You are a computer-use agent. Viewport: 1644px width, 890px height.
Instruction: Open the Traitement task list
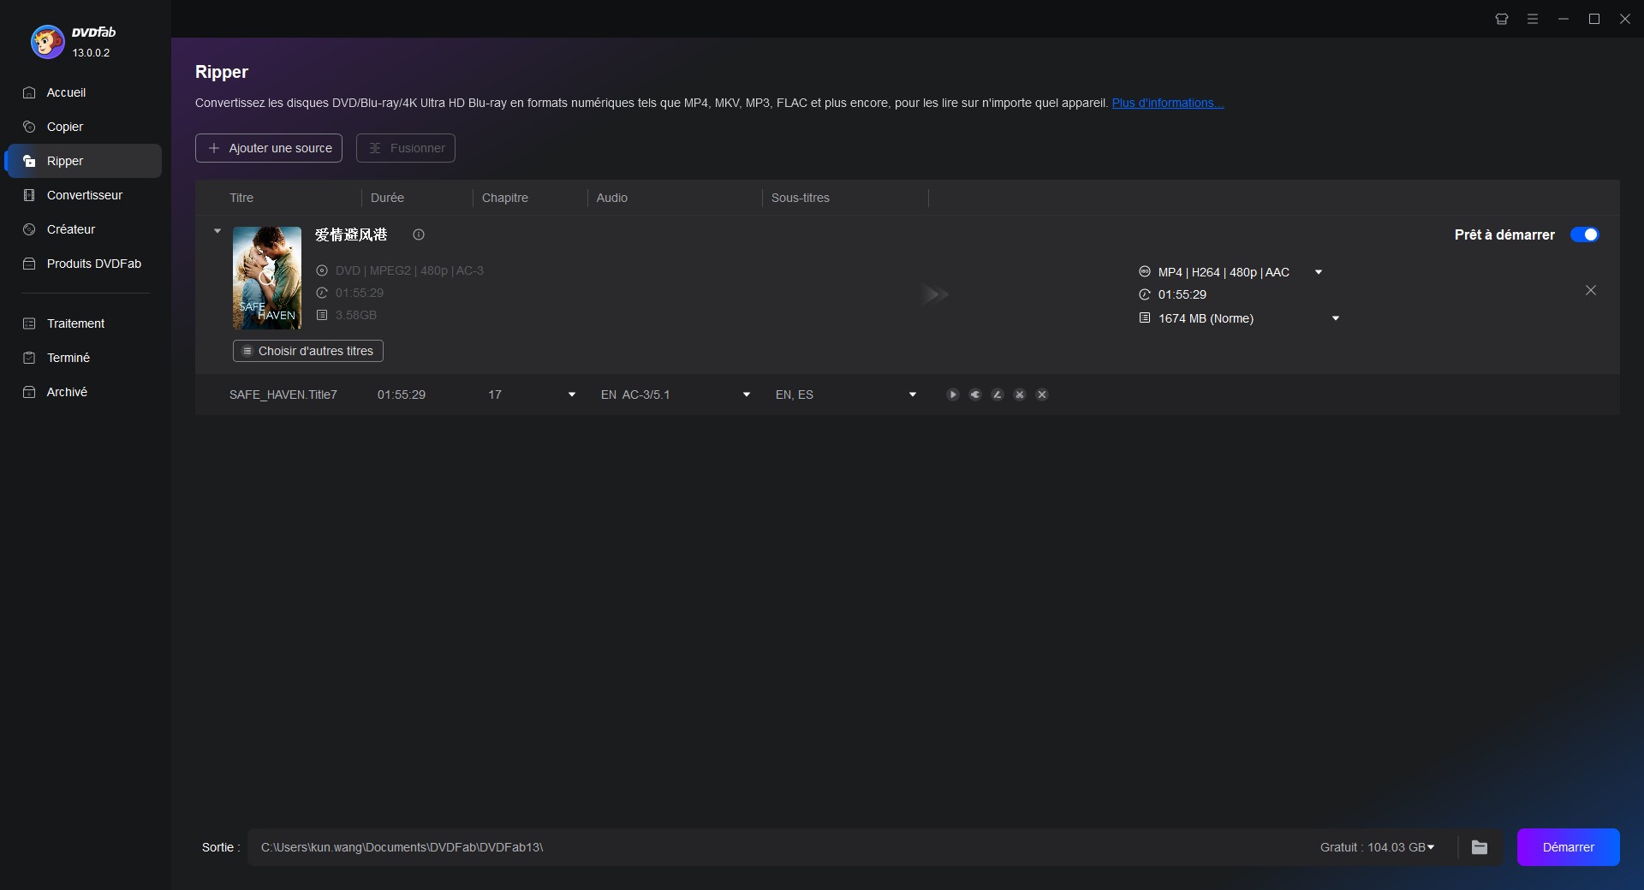tap(83, 323)
